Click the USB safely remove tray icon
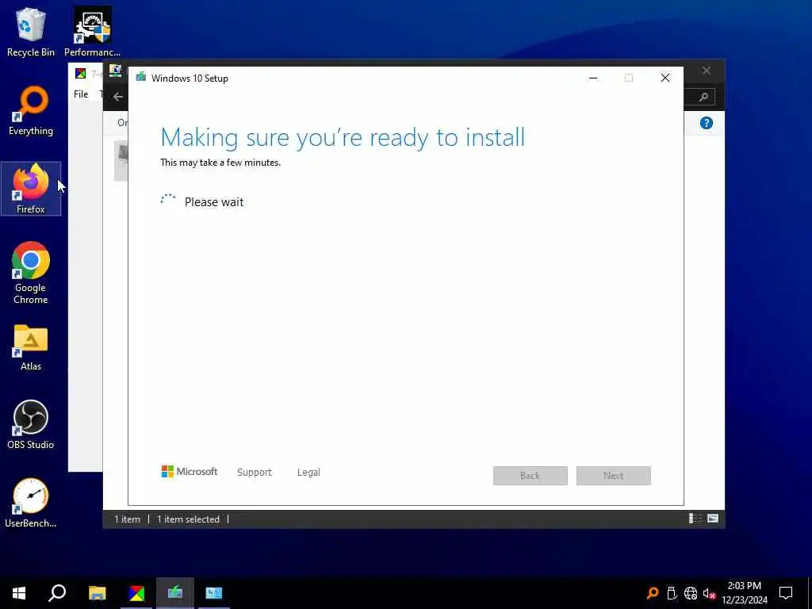Image resolution: width=812 pixels, height=609 pixels. coord(672,593)
